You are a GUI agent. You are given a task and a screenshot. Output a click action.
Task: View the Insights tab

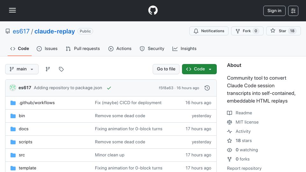[184, 48]
